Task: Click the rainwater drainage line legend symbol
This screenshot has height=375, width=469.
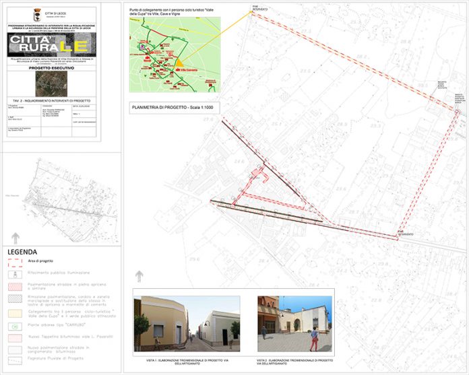Action: pos(15,361)
